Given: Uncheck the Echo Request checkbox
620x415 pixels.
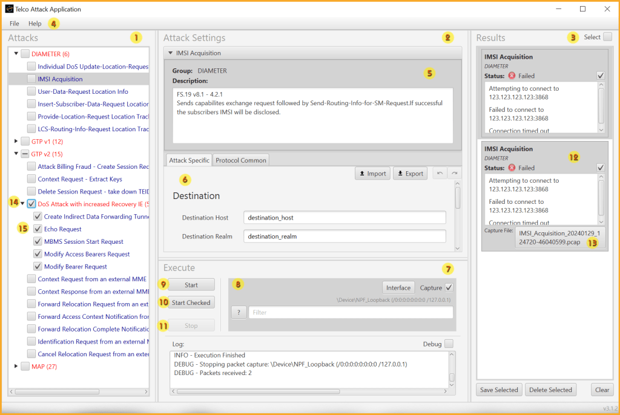Looking at the screenshot, I should (x=38, y=229).
